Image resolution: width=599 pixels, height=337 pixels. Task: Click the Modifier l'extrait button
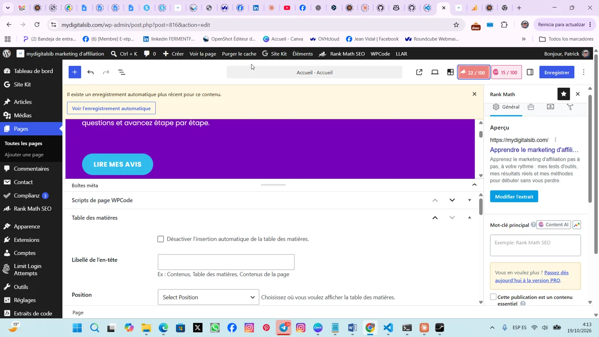tap(514, 197)
